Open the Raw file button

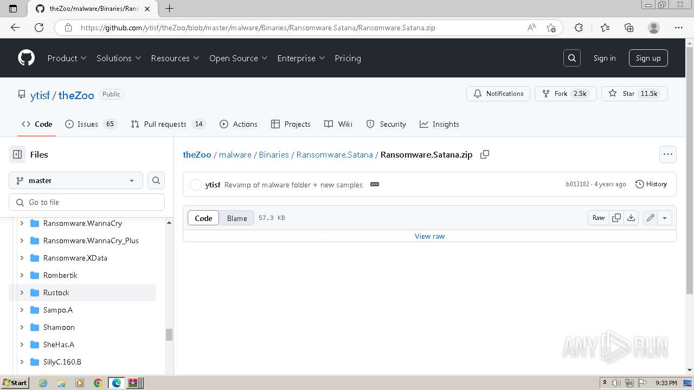[599, 218]
